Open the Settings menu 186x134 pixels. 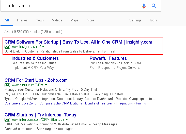(x=135, y=20)
